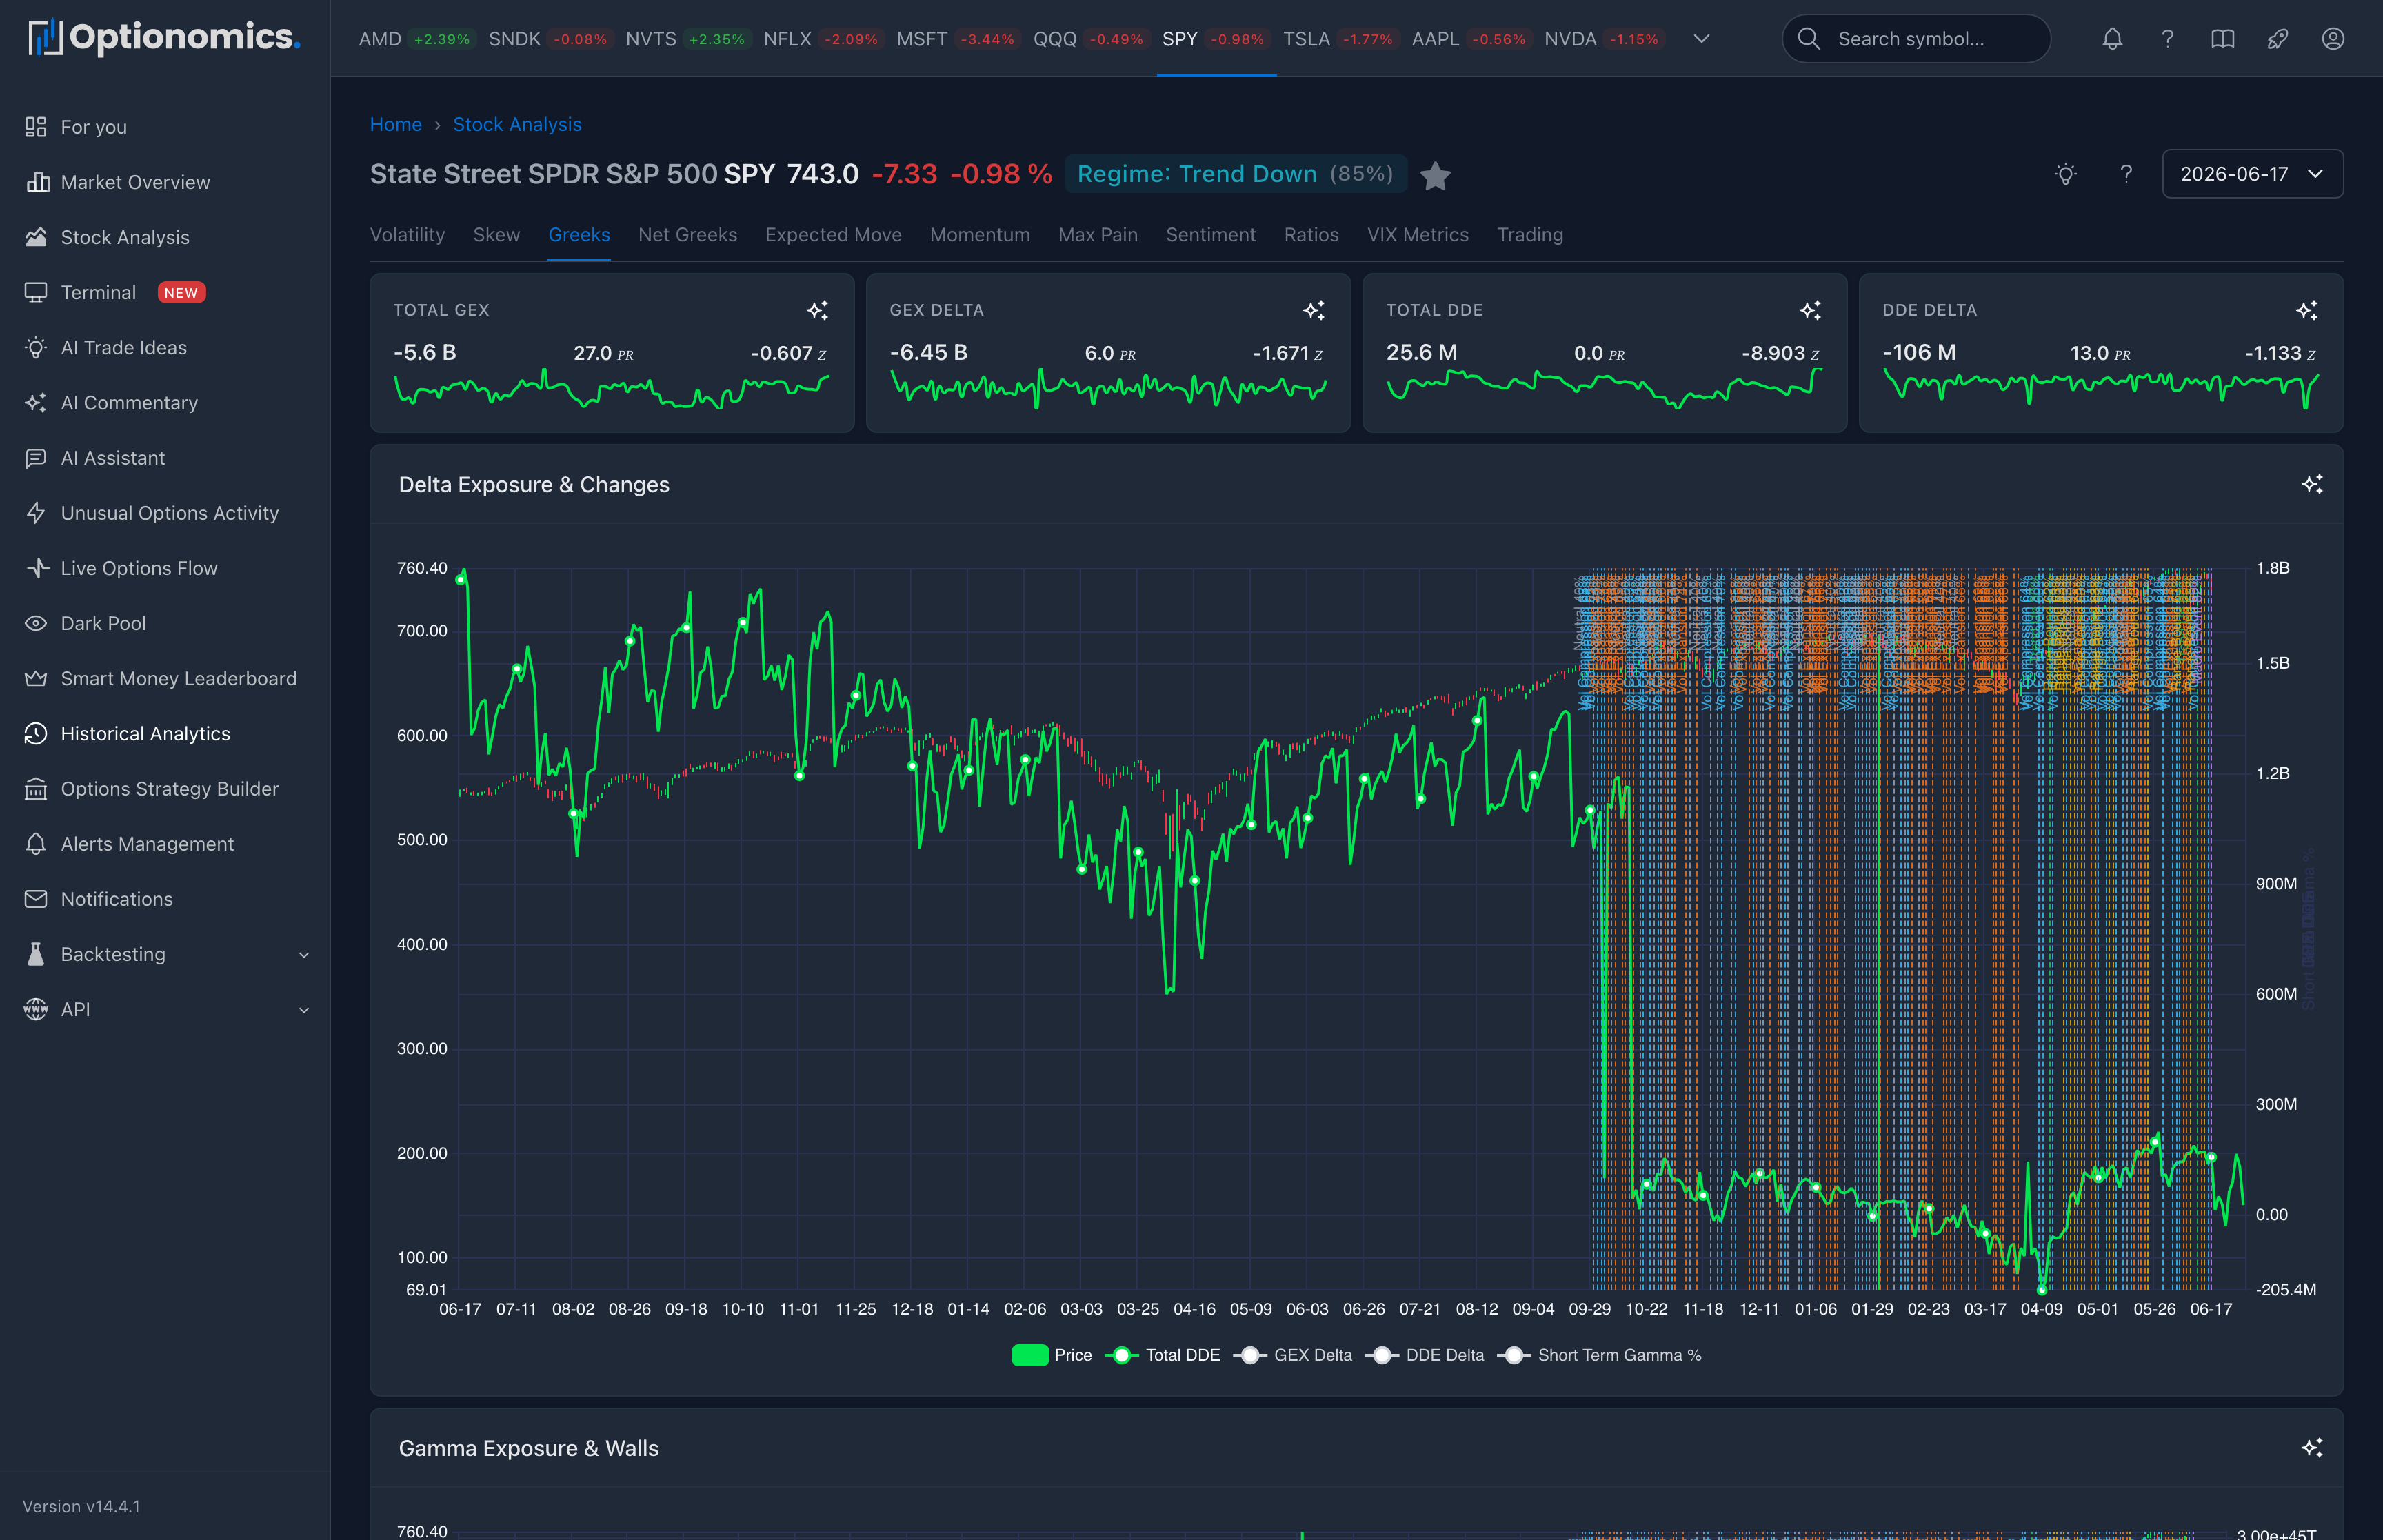Click sparkle icon on Delta Exposure chart

point(2311,484)
